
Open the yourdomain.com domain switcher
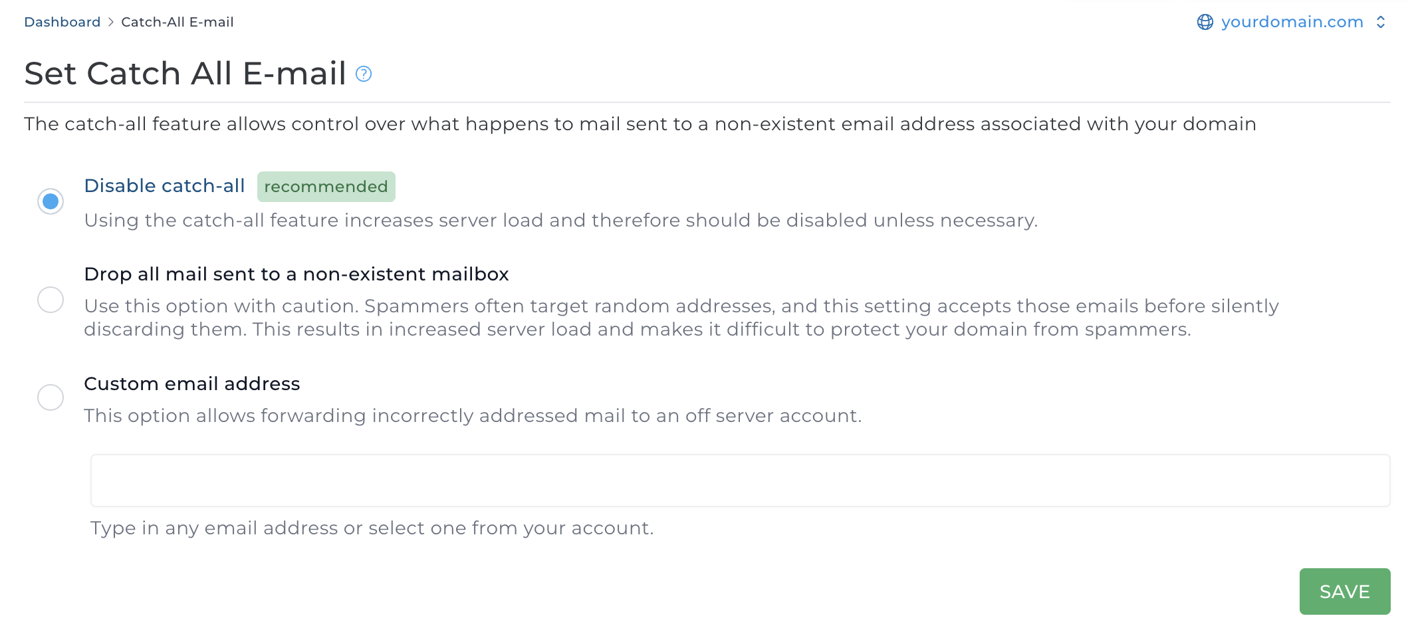(1292, 22)
